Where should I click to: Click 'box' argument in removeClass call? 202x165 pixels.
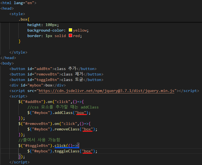coord(87,129)
